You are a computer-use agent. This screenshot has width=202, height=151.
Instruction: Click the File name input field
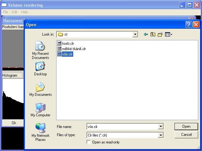coord(122,126)
